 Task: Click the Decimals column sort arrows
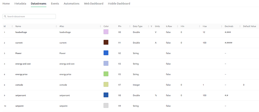coord(240,26)
